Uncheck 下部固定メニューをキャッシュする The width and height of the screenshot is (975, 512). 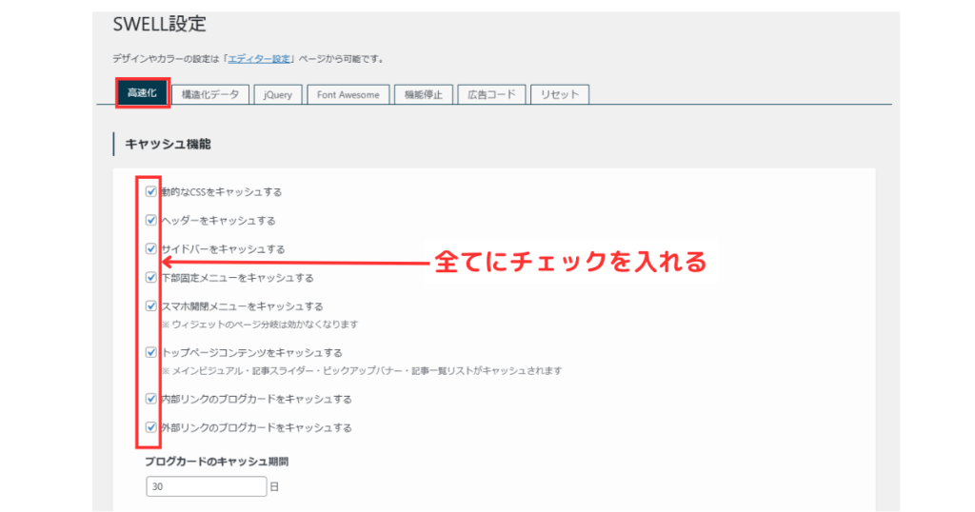coord(151,277)
